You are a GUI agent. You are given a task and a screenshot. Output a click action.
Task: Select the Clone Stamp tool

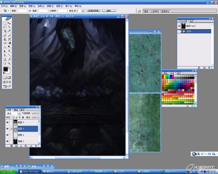tap(5, 39)
